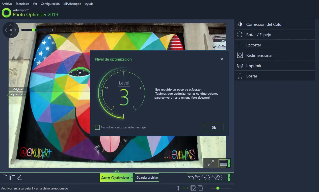The height and width of the screenshot is (192, 319).
Task: Click the Ashampoo logo icon
Action: click(6, 12)
